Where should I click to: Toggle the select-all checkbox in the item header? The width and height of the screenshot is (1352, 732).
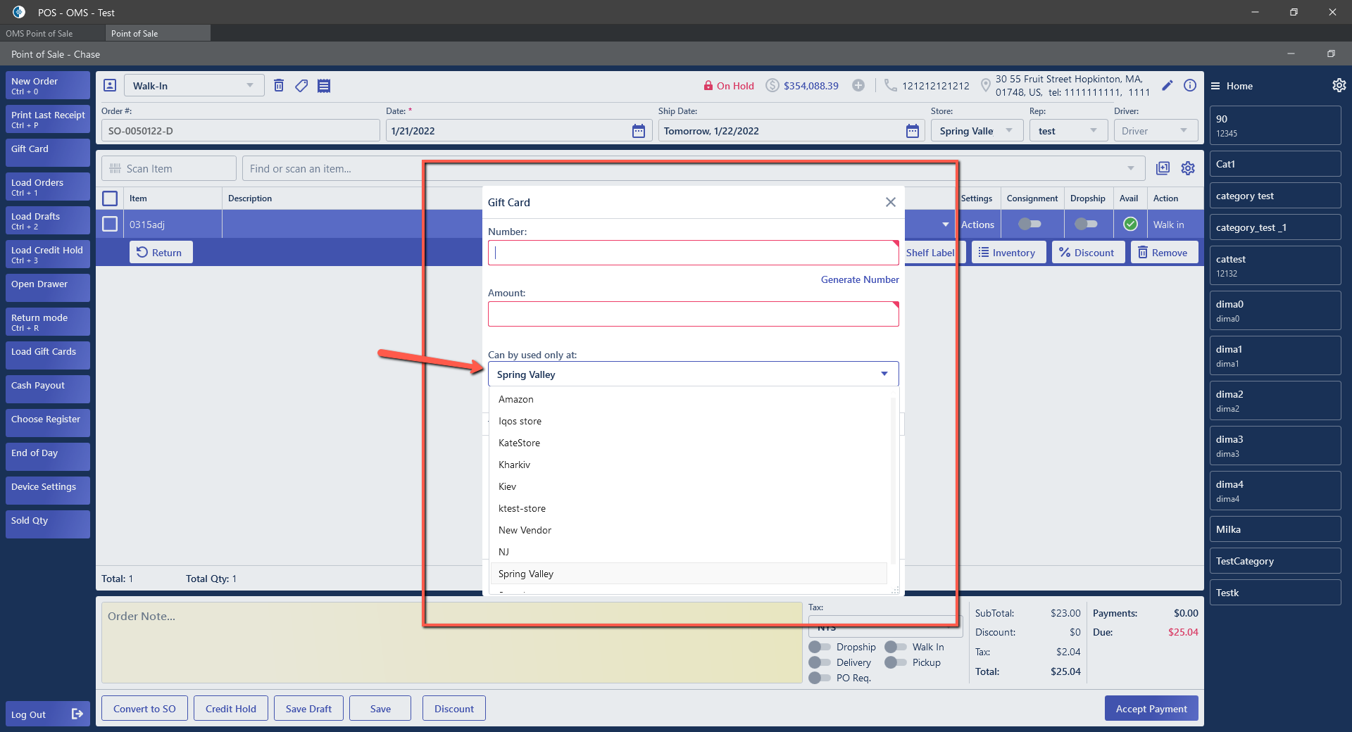point(110,198)
